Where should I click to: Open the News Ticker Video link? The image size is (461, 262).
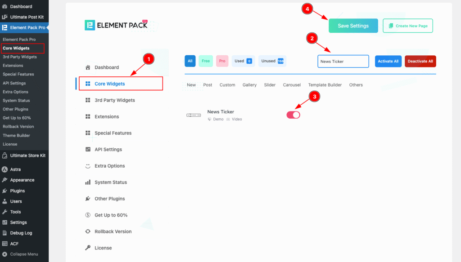234,119
